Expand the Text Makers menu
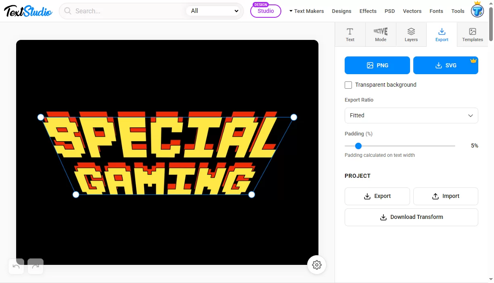 307,11
